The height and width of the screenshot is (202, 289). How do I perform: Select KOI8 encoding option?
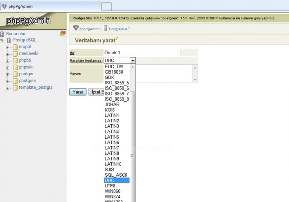pyautogui.click(x=117, y=110)
